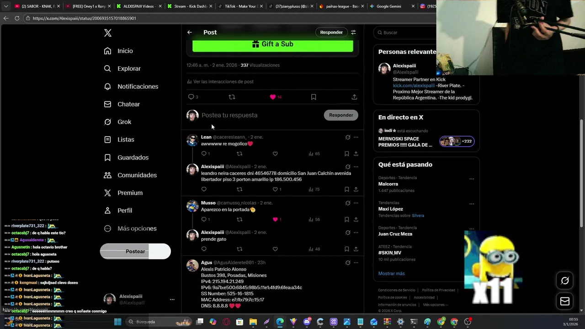Click the reply count icon on main post
The image size is (585, 329).
[191, 97]
